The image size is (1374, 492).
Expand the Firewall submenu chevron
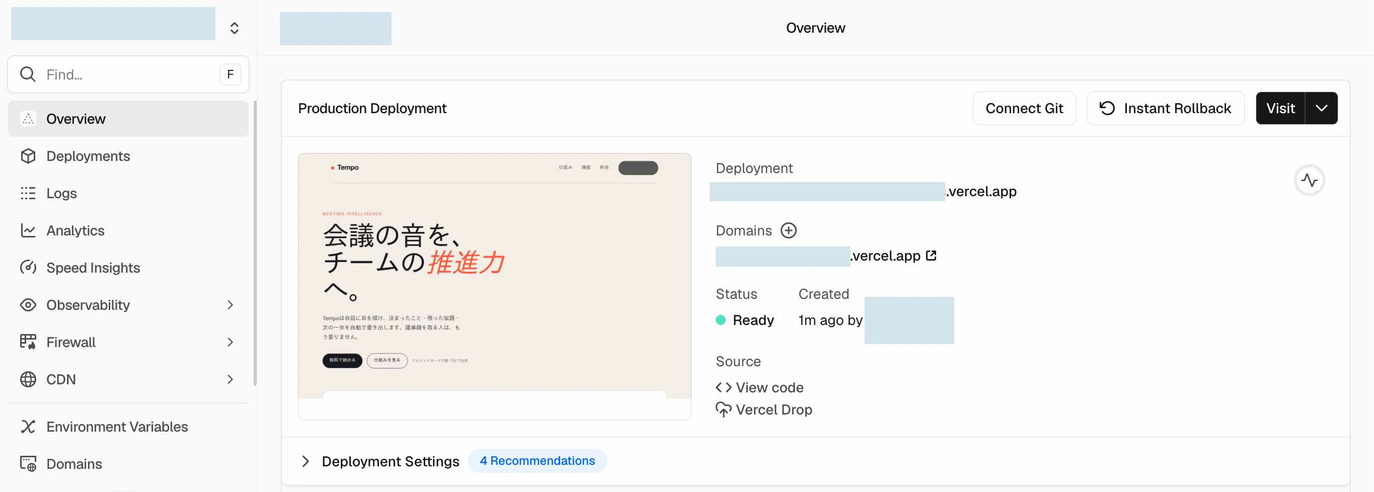point(231,342)
